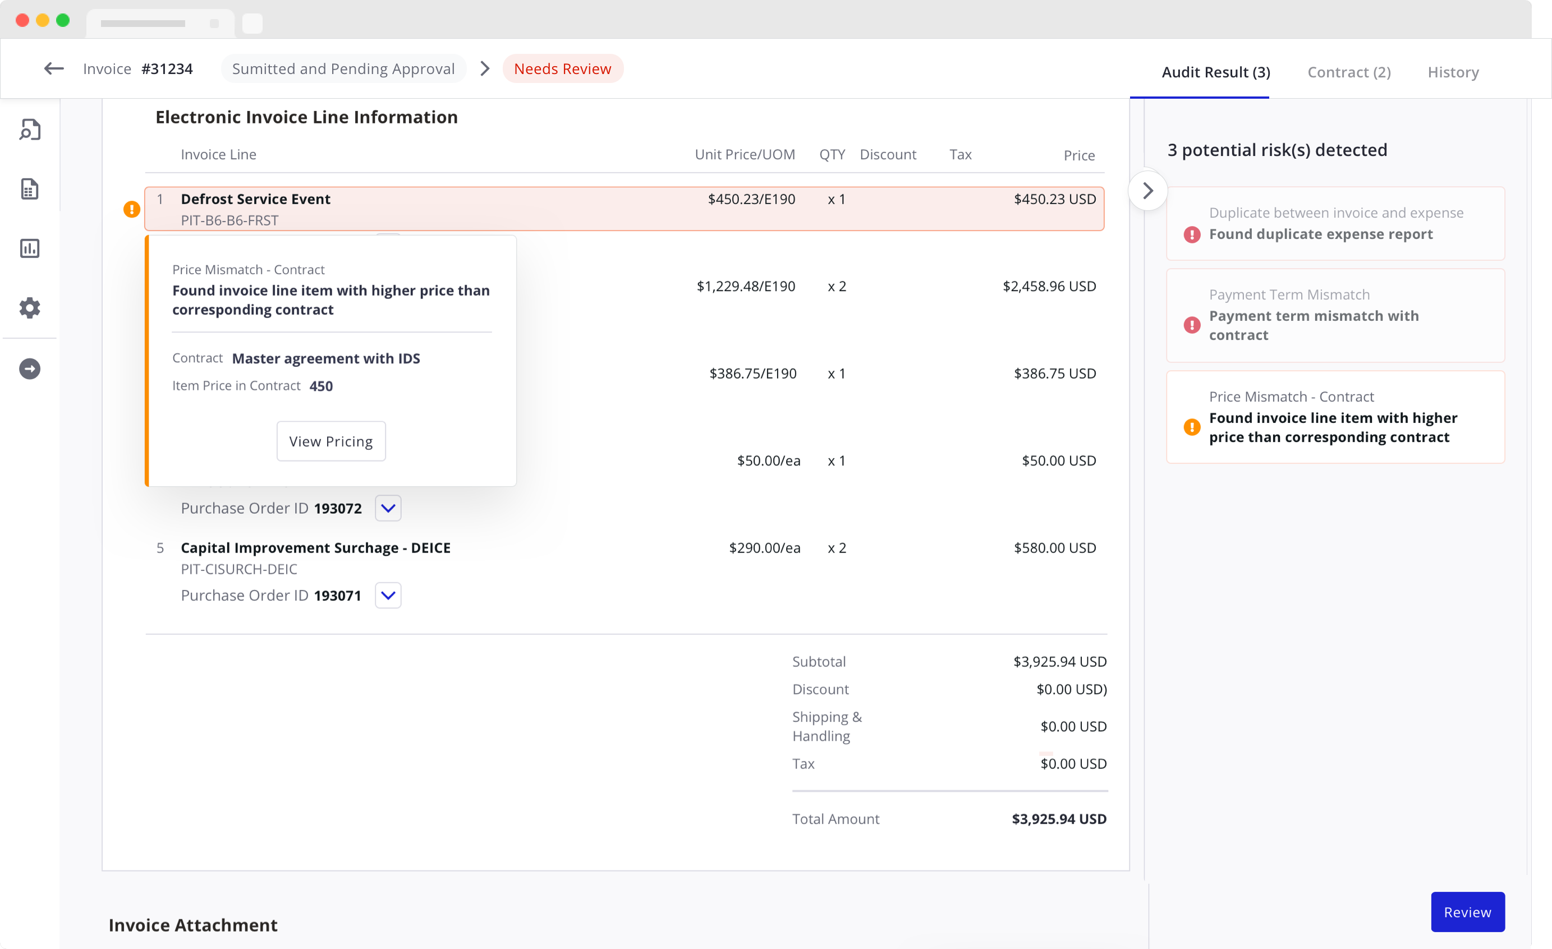The height and width of the screenshot is (949, 1552).
Task: Click orange alert icon on price mismatch card
Action: (x=1192, y=427)
